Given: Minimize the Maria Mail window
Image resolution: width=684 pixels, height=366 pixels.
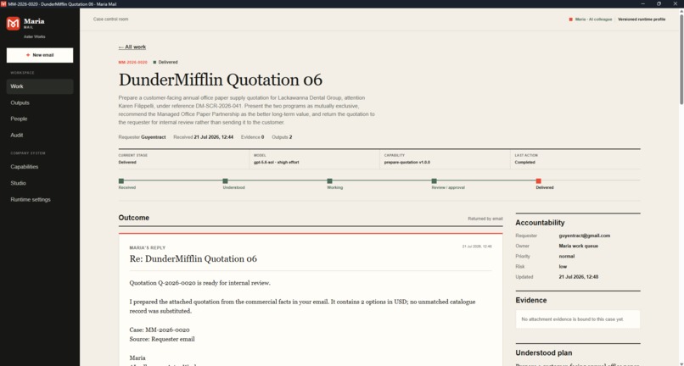Looking at the screenshot, I should tap(643, 4).
